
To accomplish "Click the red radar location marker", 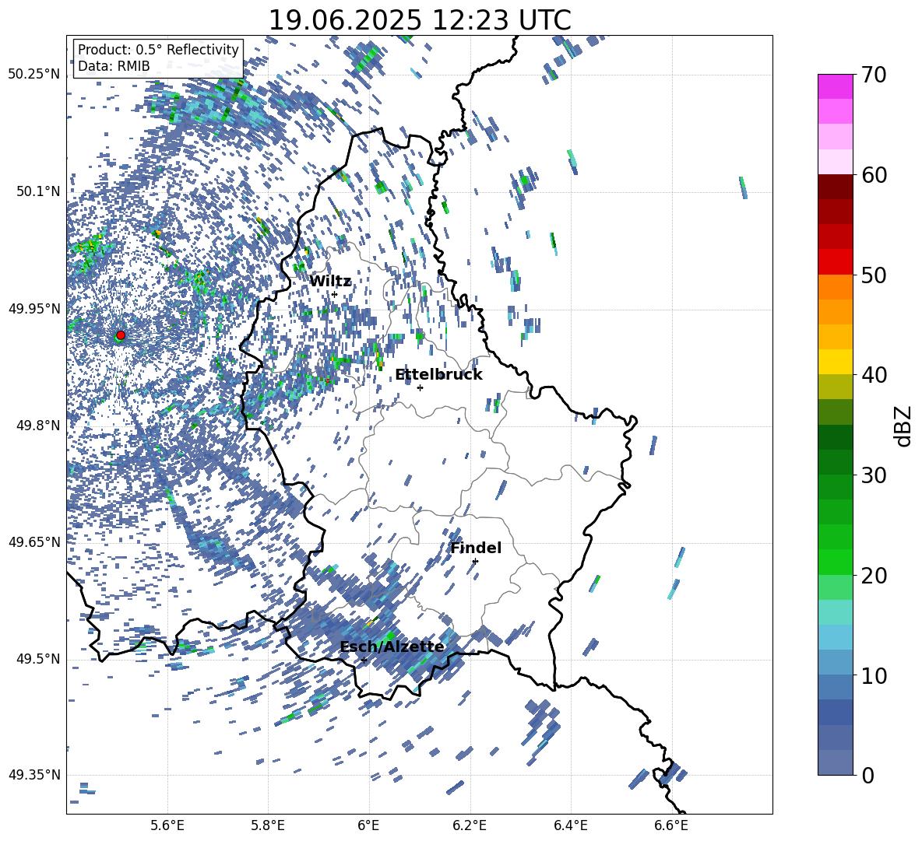I will click(x=121, y=335).
